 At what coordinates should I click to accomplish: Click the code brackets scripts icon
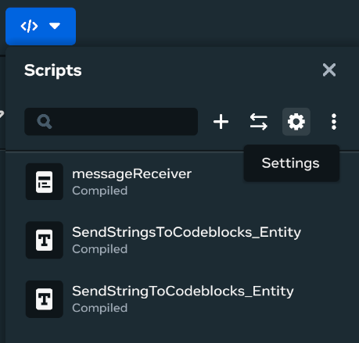tap(29, 26)
